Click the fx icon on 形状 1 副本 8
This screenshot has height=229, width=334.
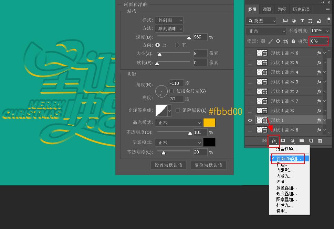click(x=319, y=130)
